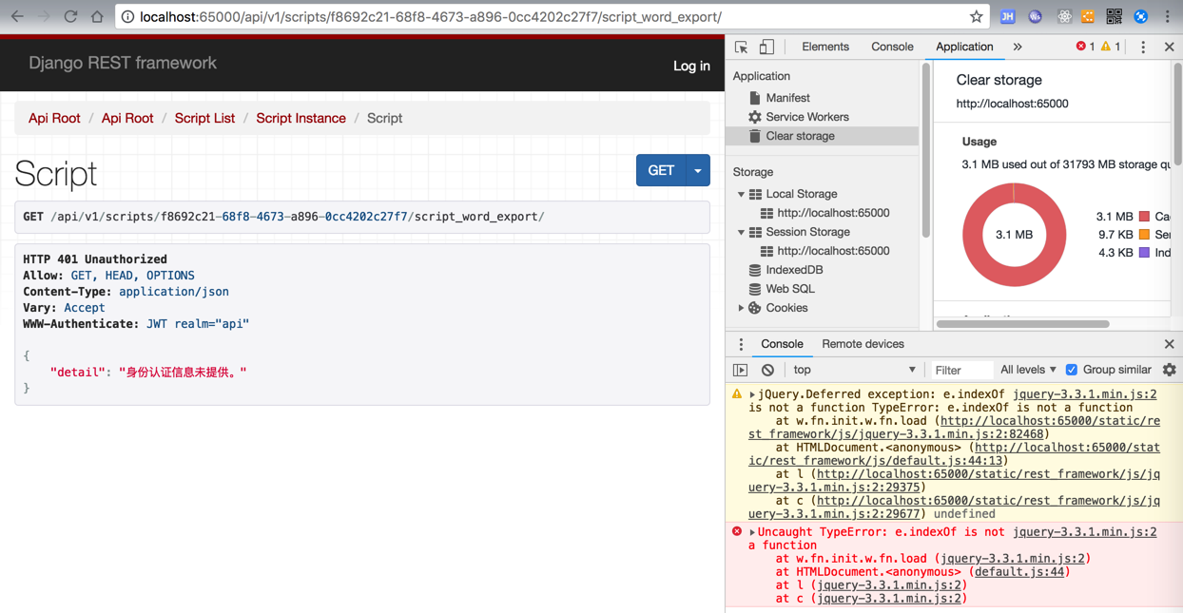Show the console sidebar

tap(741, 370)
